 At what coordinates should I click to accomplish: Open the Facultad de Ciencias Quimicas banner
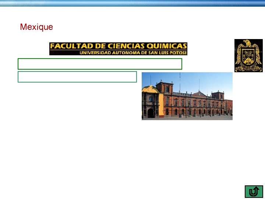click(118, 49)
